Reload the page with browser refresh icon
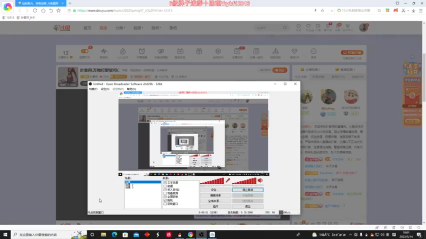This screenshot has height=239, width=426. tap(35, 11)
